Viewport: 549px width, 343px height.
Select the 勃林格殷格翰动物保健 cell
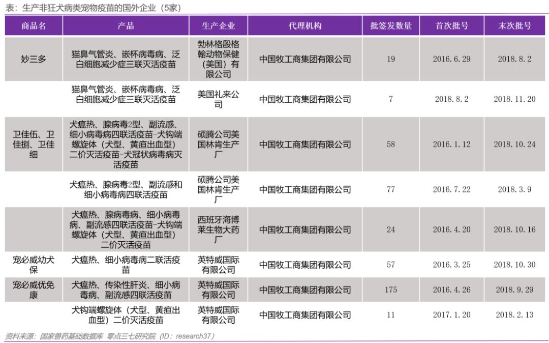click(x=219, y=59)
